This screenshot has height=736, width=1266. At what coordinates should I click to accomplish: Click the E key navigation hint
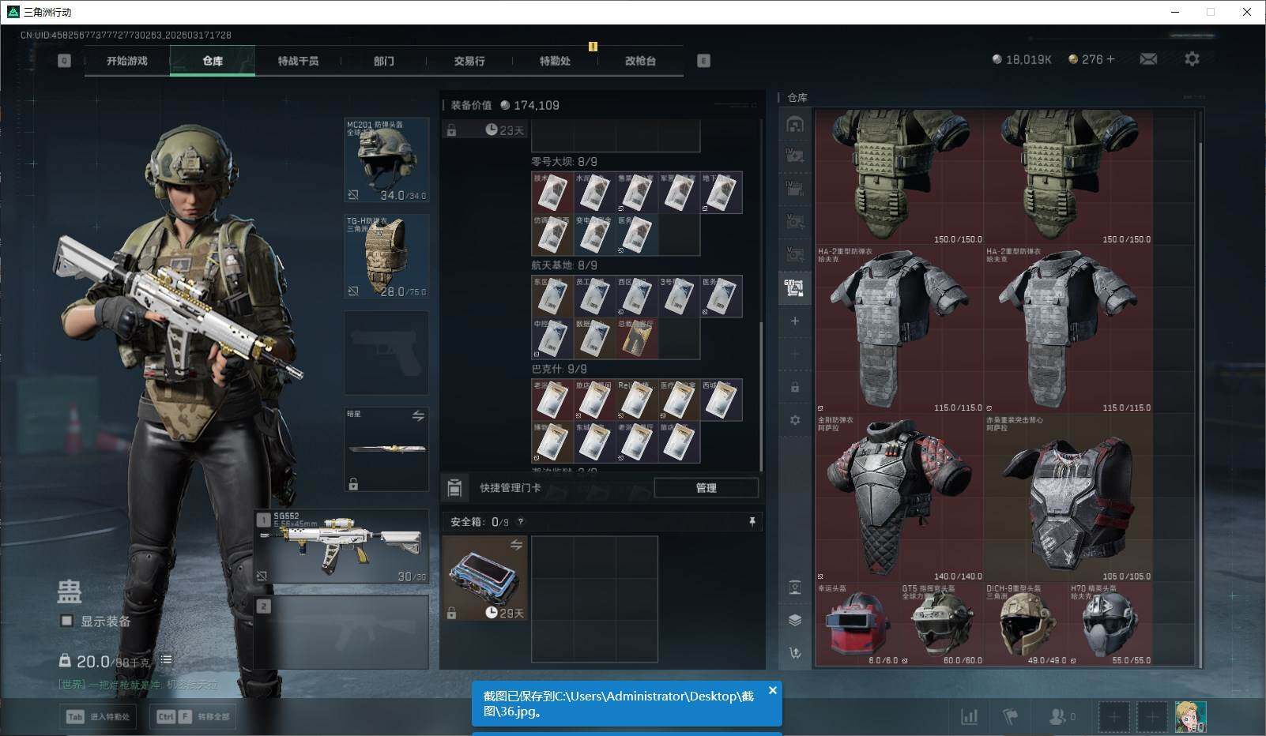click(703, 61)
